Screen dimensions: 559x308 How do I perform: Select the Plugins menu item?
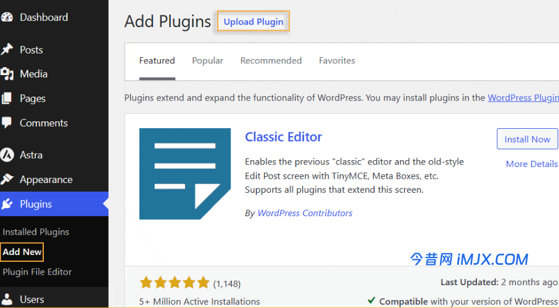(x=54, y=204)
